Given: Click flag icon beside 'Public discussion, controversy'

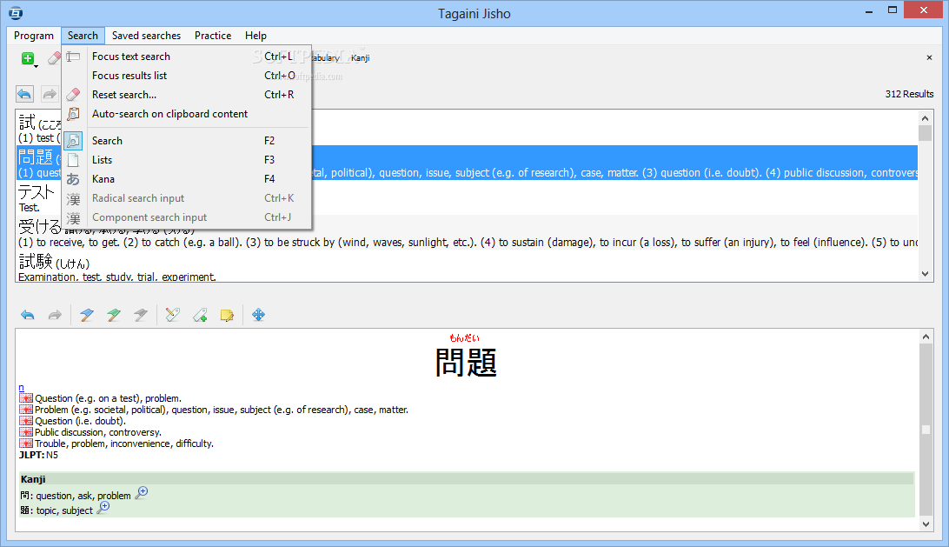Looking at the screenshot, I should 26,432.
